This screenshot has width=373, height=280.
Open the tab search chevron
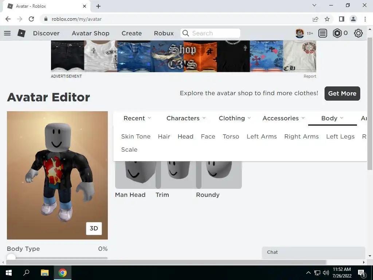coord(314,5)
